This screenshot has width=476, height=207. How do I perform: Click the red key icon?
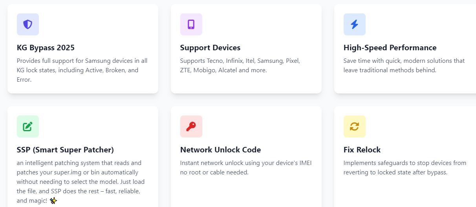coord(191,126)
